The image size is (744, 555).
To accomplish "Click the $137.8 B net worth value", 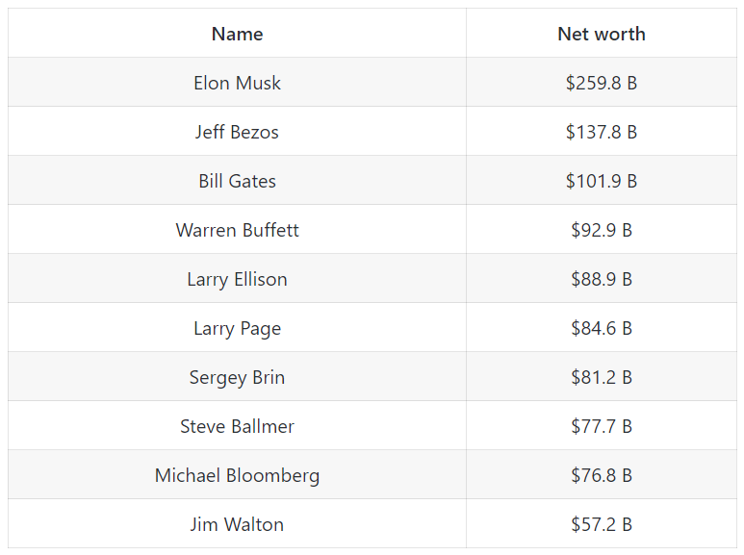I will tap(602, 132).
